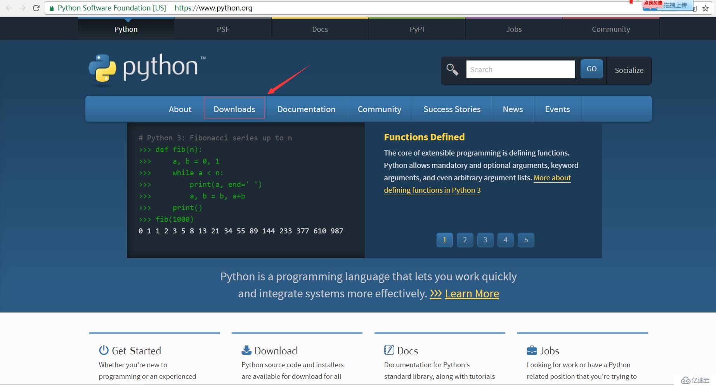
Task: Open the News menu
Action: 513,109
